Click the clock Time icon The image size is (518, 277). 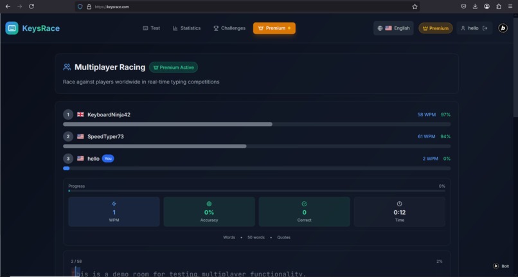click(399, 204)
